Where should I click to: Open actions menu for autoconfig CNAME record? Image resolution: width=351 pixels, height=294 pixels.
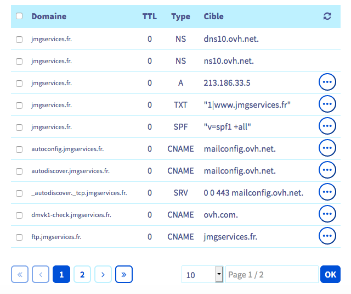click(327, 148)
